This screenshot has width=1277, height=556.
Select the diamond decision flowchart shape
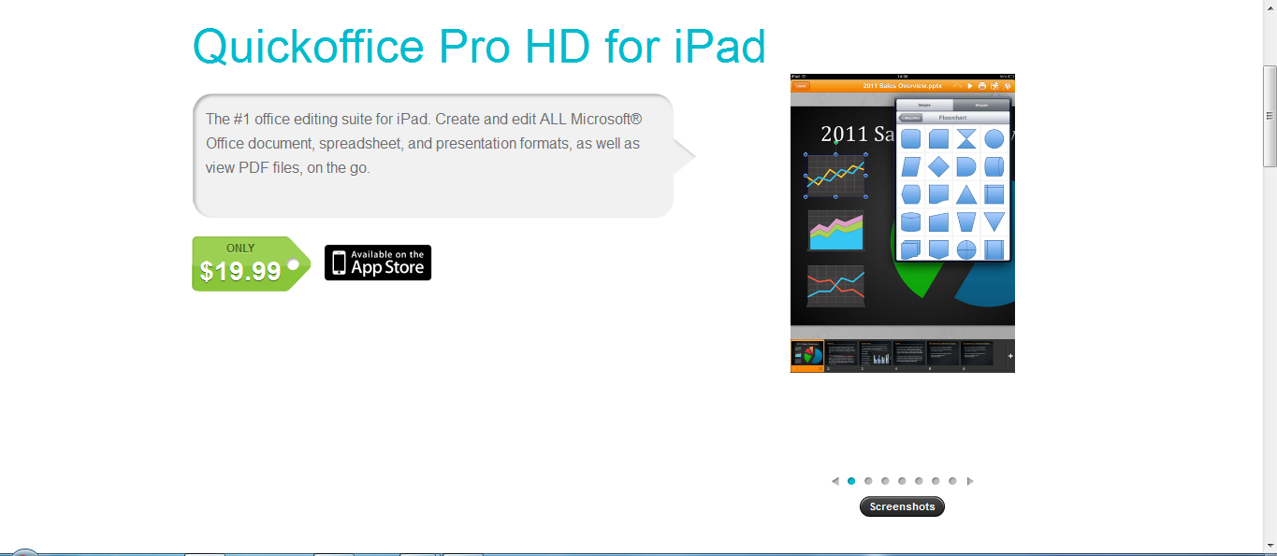click(x=937, y=167)
